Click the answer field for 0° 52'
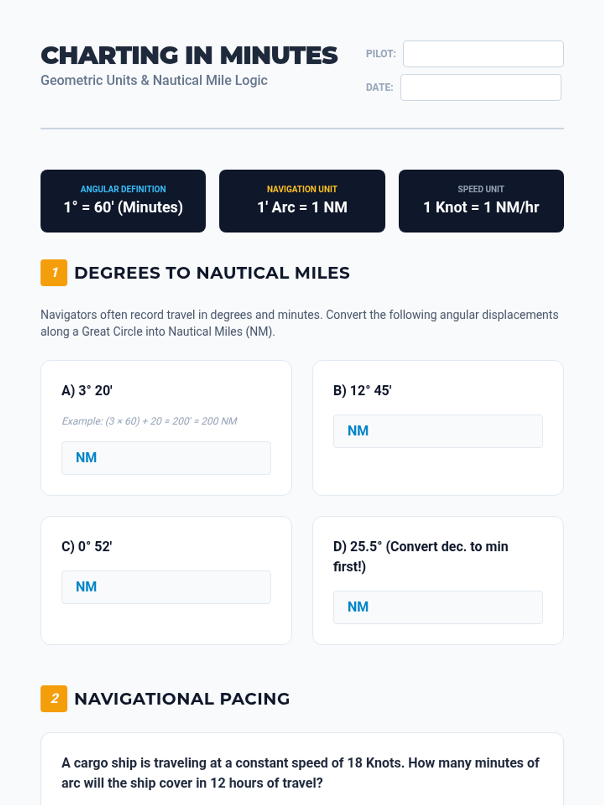 coord(166,587)
